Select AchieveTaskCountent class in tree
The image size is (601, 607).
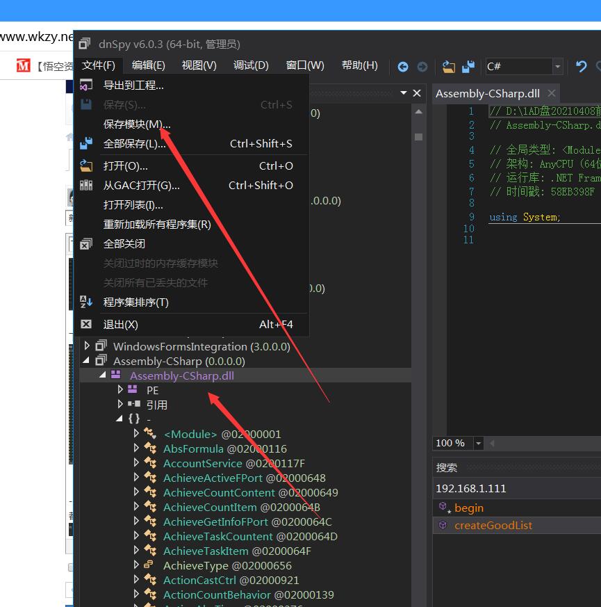(250, 537)
